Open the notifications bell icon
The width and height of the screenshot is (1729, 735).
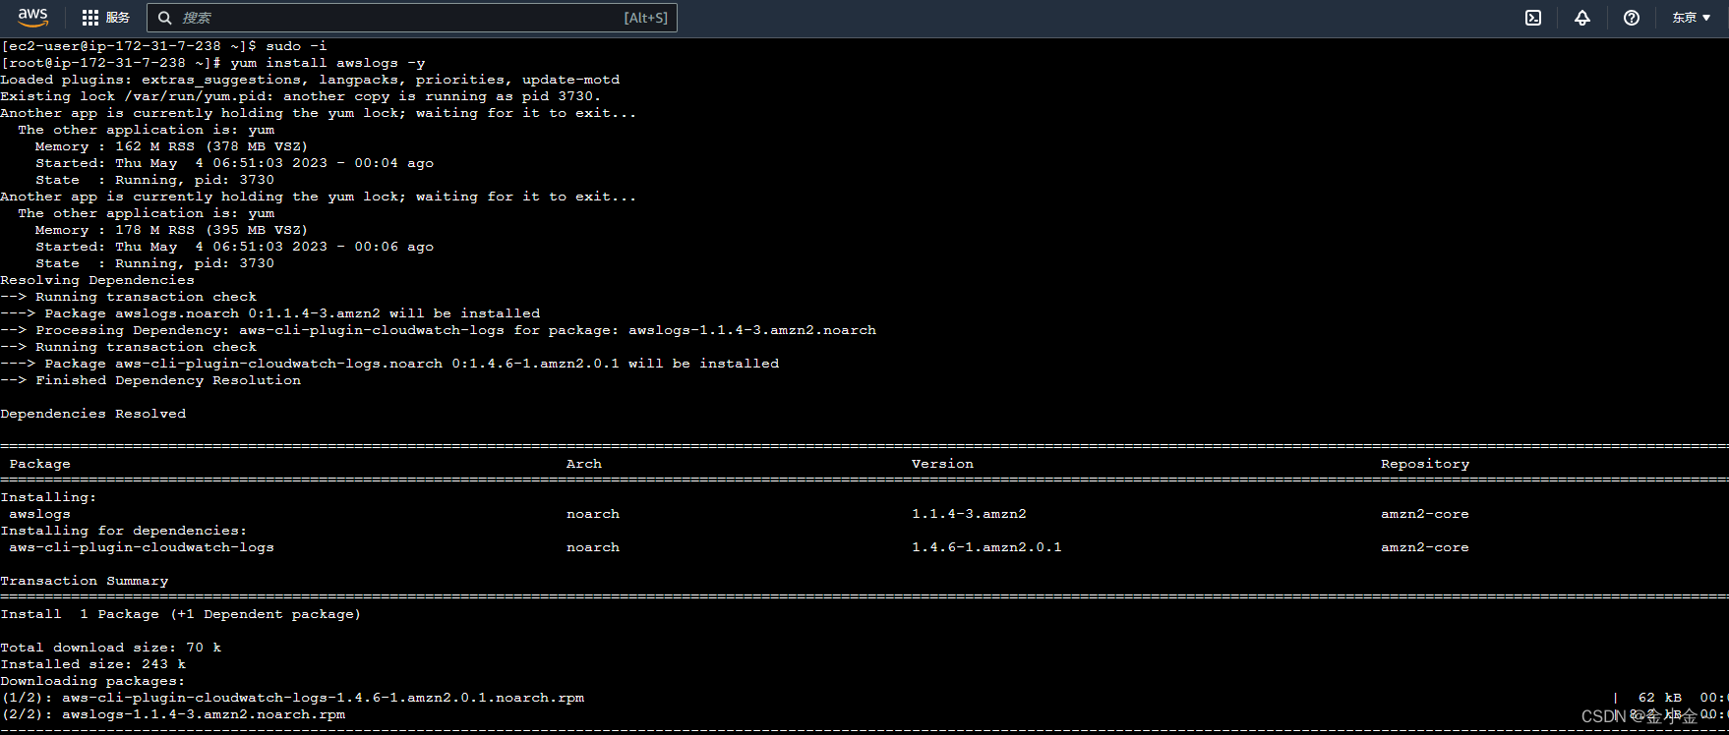coord(1582,18)
